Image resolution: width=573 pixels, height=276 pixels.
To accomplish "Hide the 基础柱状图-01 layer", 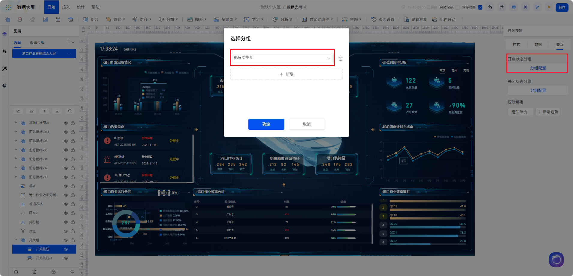I will click(66, 123).
